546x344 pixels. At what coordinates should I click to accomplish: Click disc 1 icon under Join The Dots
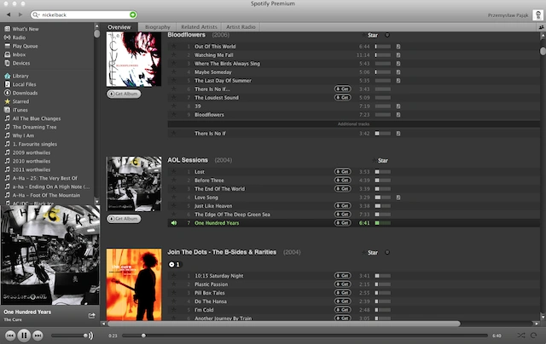tap(175, 265)
